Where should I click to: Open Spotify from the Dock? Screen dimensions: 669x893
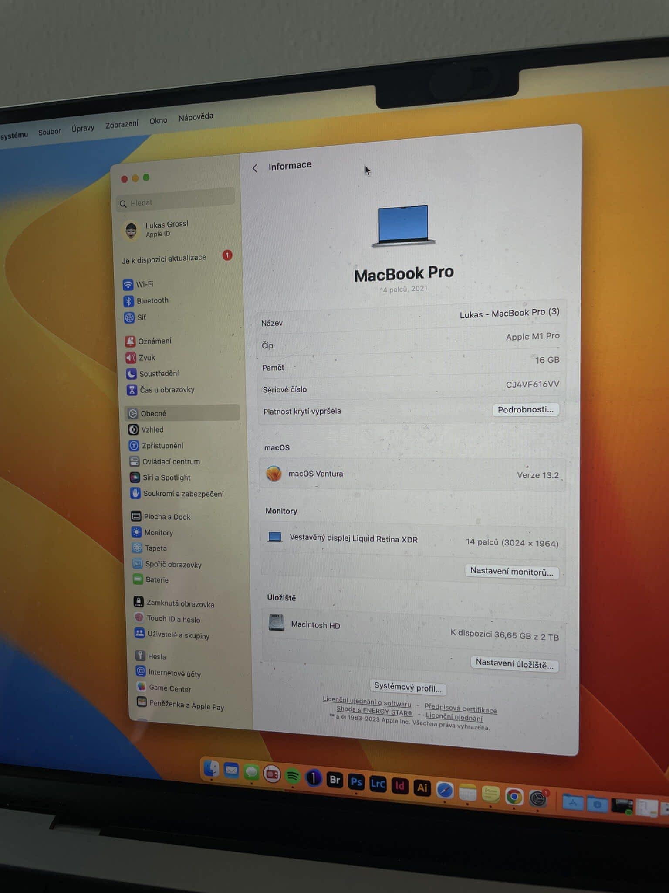(293, 776)
